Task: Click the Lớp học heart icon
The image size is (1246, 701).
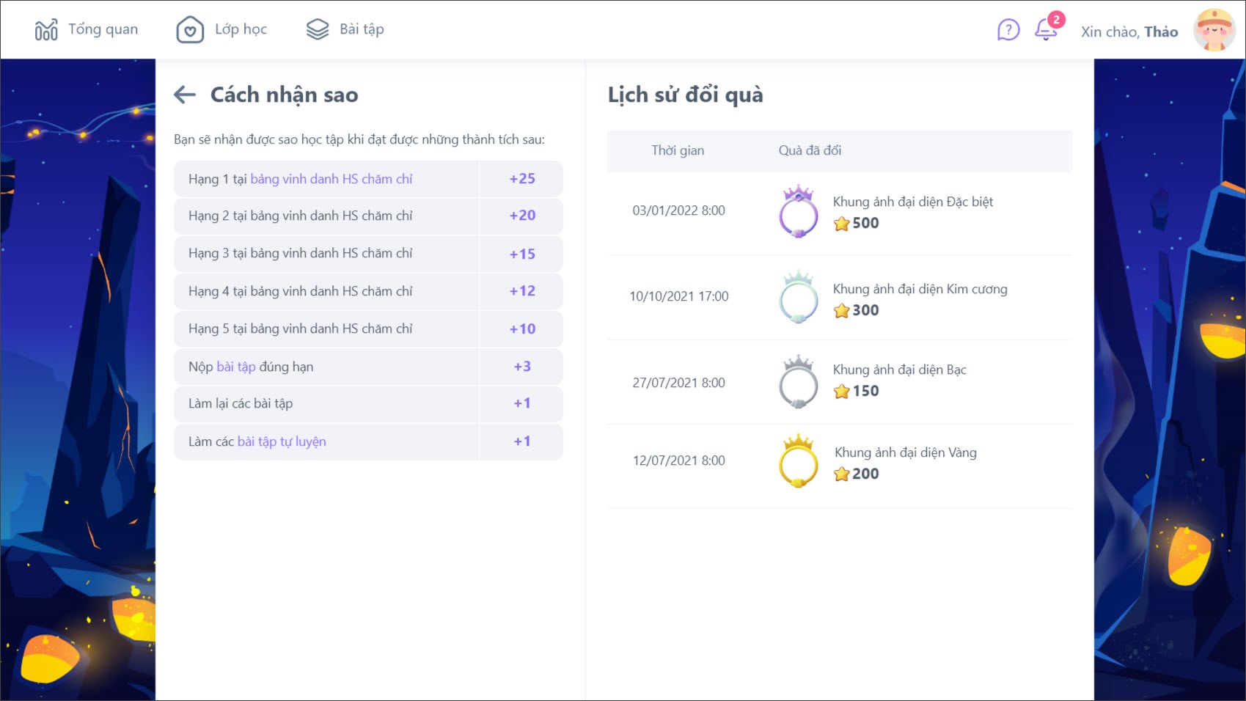Action: point(190,30)
